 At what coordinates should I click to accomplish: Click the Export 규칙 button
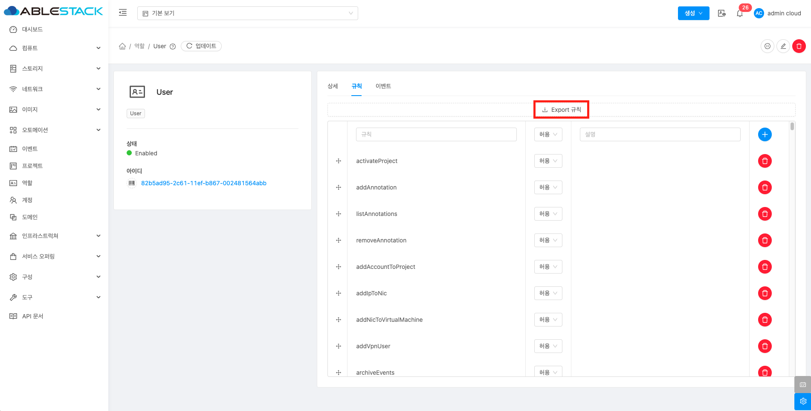[x=561, y=110]
